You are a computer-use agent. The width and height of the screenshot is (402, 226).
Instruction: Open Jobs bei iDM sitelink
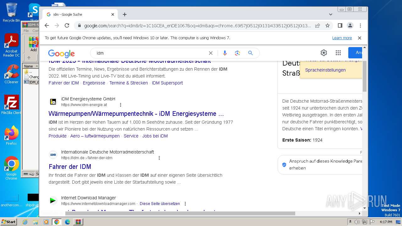pos(155,136)
